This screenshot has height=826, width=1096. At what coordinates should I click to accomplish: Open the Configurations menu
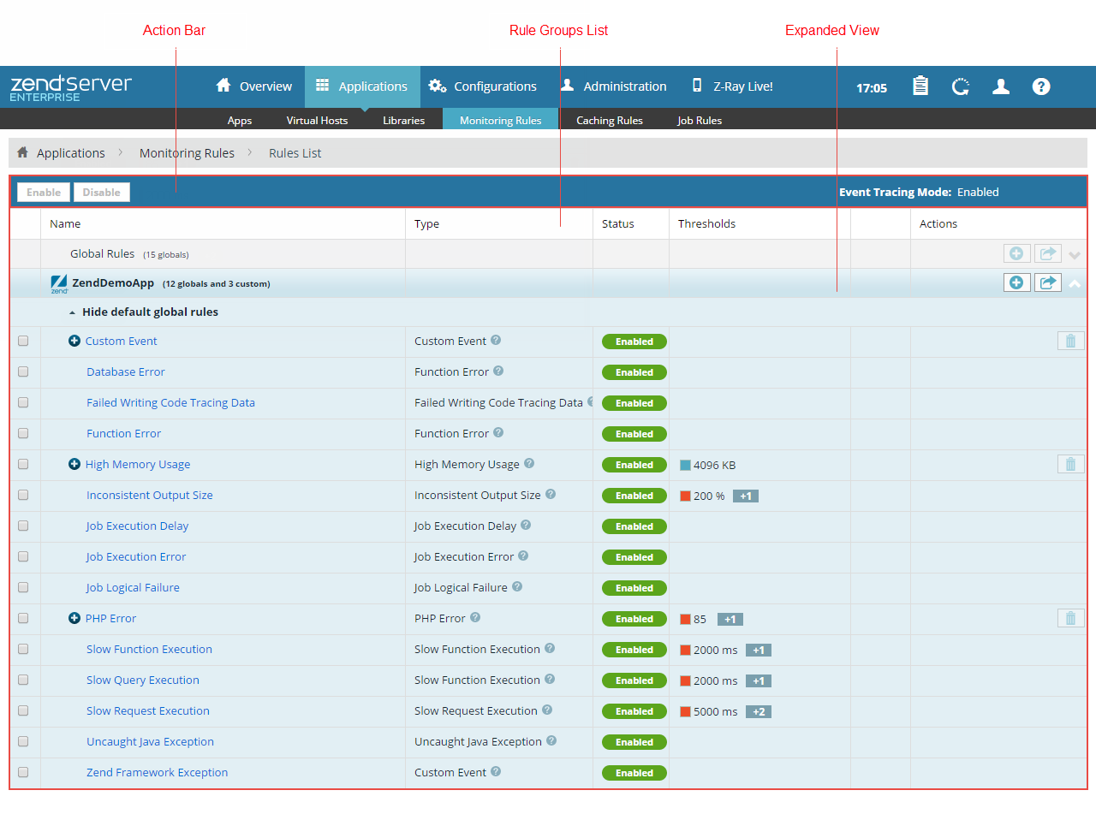[483, 86]
